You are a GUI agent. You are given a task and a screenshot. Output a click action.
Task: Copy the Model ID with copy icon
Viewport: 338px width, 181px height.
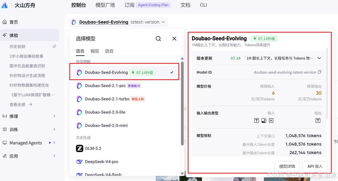[320, 72]
